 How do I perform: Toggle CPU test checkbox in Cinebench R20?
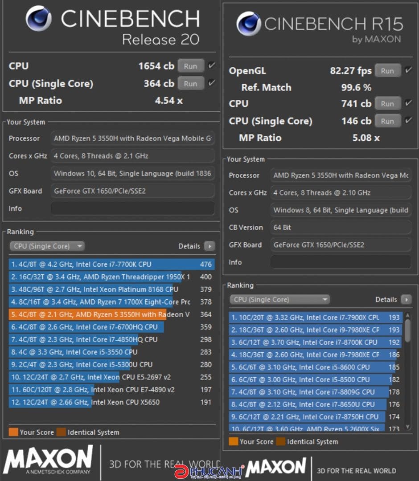pos(211,65)
